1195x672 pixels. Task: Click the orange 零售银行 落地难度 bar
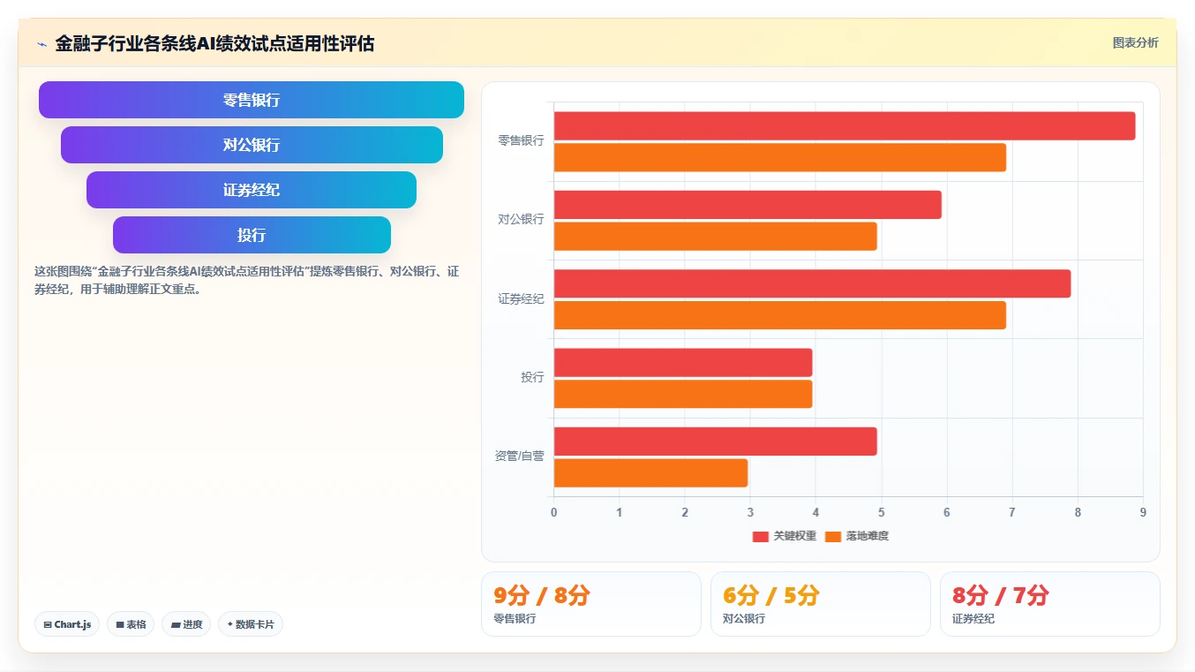[x=780, y=157]
